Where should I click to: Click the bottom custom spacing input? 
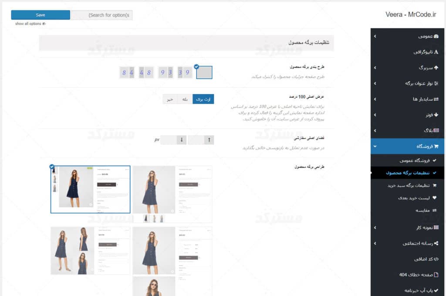tap(169, 140)
